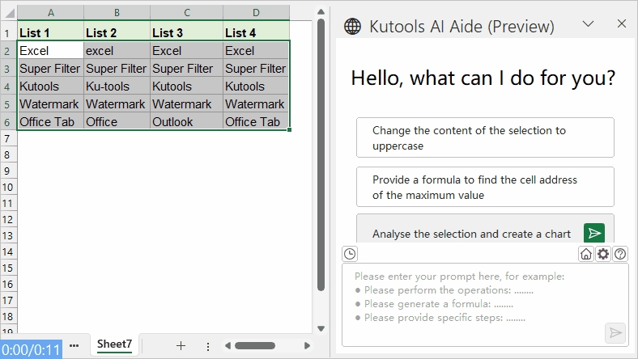638x359 pixels.
Task: Add a new sheet with plus icon
Action: point(181,345)
